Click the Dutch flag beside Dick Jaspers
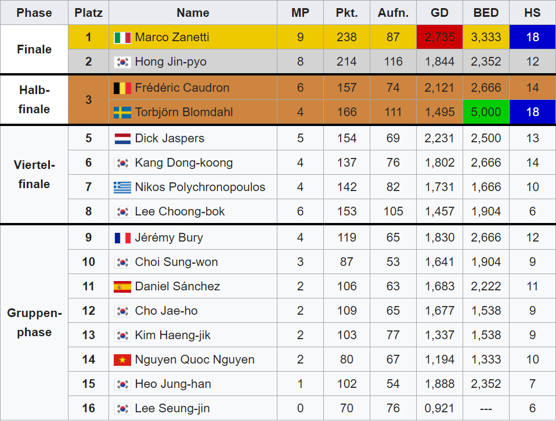This screenshot has width=556, height=421. point(122,138)
